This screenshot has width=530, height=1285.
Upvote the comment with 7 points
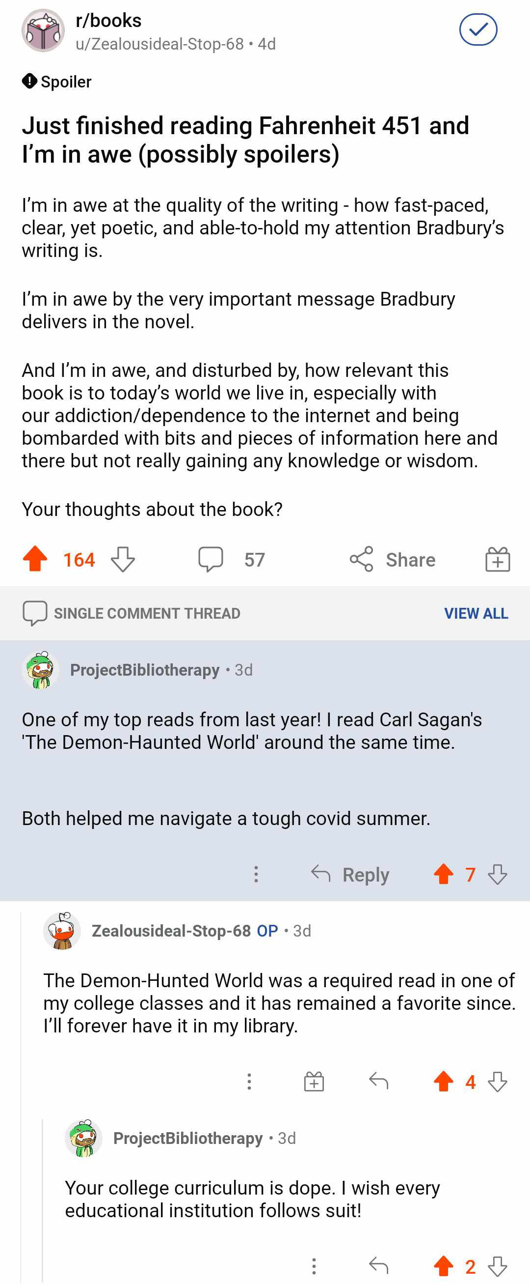(x=443, y=874)
